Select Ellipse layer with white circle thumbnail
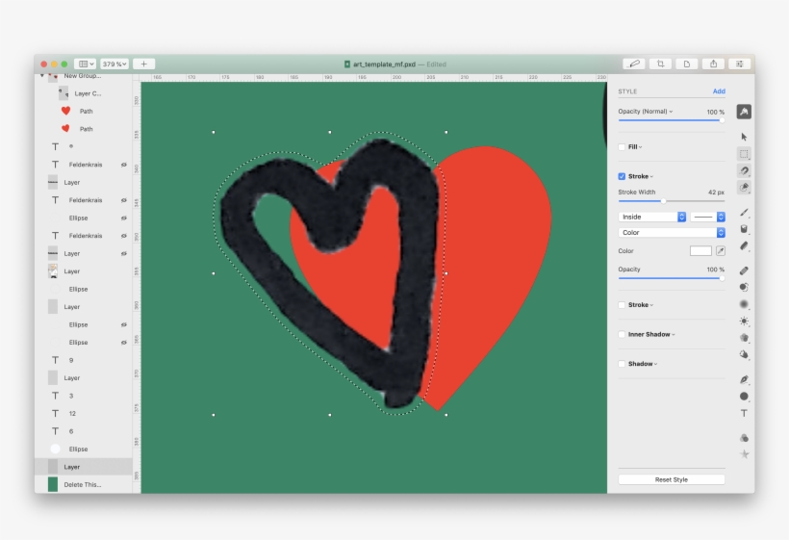The width and height of the screenshot is (789, 540). (84, 449)
